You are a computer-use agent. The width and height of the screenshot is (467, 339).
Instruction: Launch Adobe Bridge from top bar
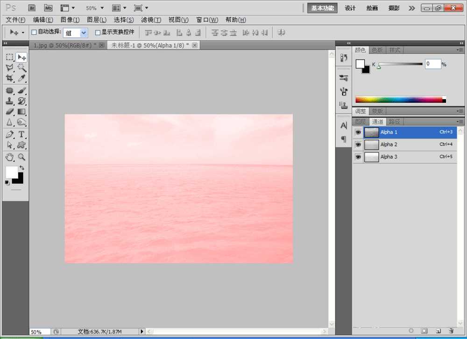pyautogui.click(x=32, y=8)
